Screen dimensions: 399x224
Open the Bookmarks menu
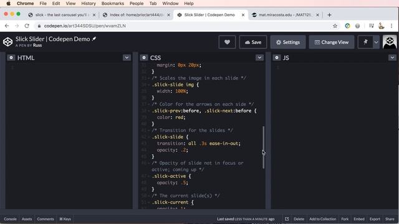112,4
